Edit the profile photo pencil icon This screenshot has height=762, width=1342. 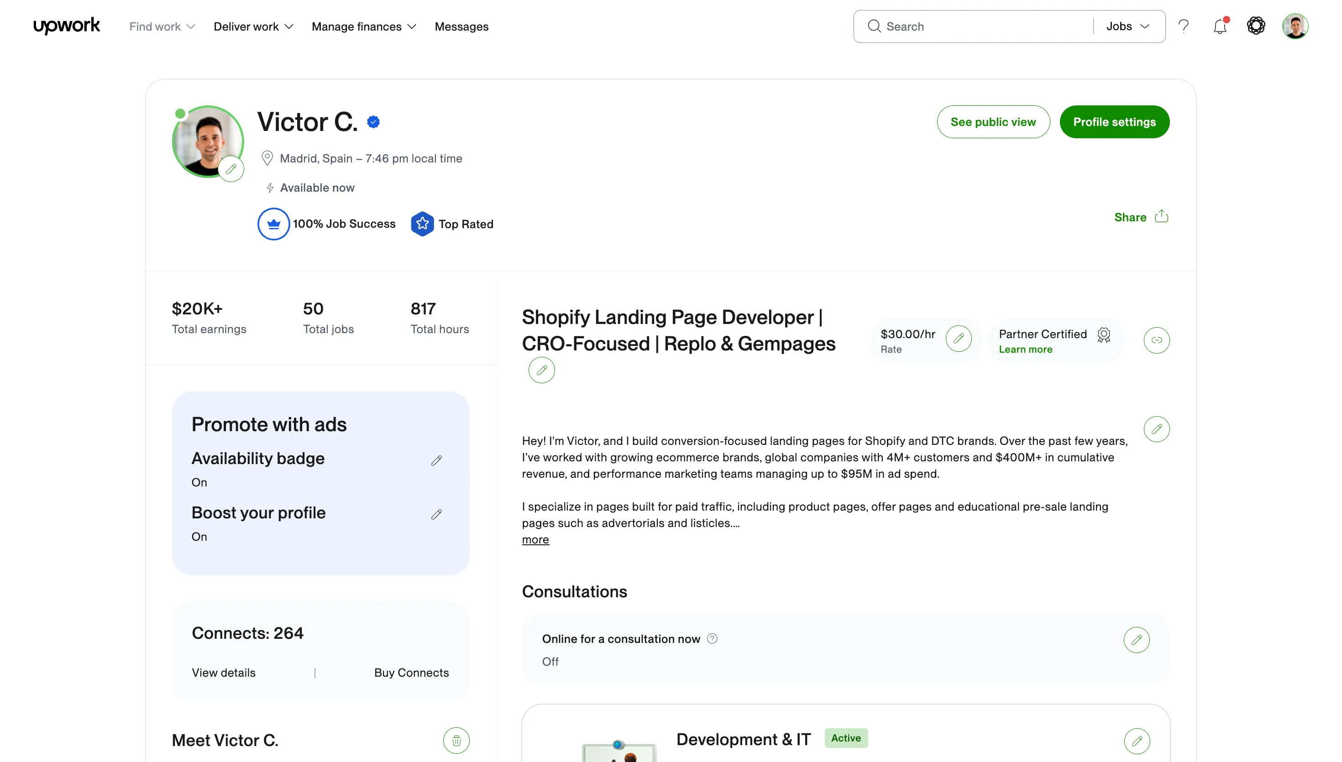[231, 169]
